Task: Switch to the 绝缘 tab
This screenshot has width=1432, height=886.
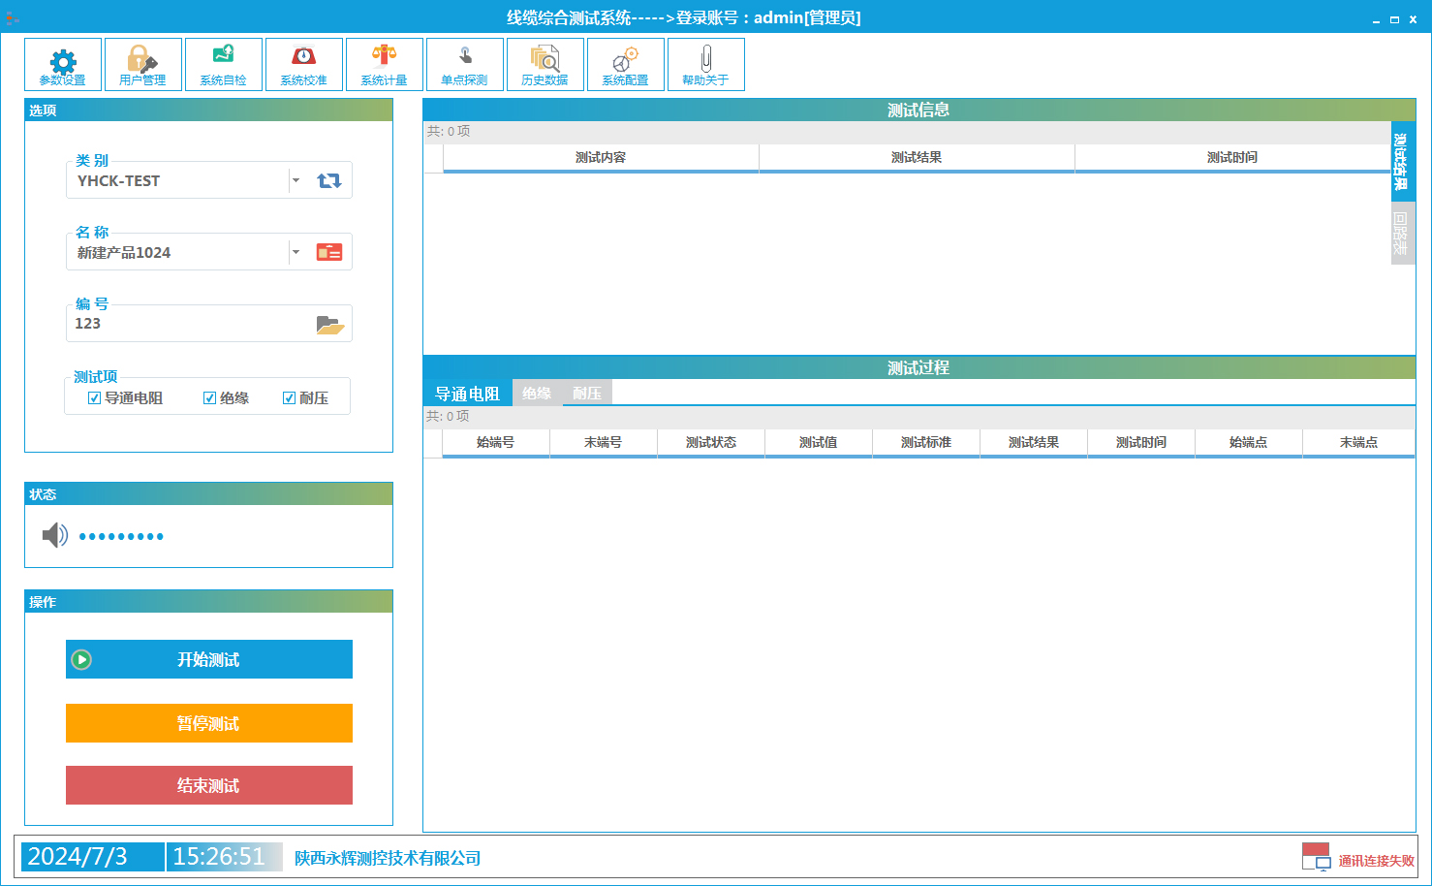Action: [537, 394]
